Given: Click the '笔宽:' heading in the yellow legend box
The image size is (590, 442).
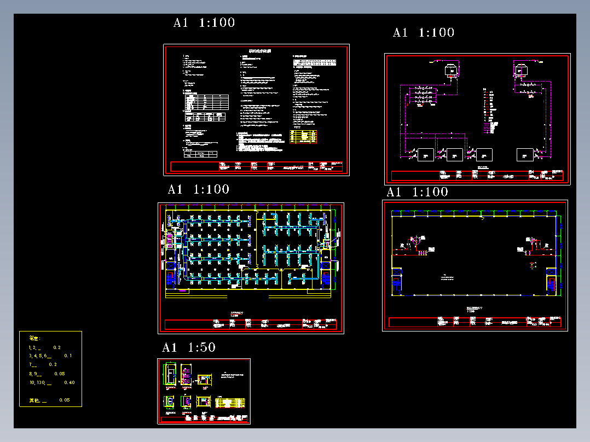Looking at the screenshot, I should tap(34, 338).
